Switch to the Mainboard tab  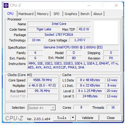[26, 14]
